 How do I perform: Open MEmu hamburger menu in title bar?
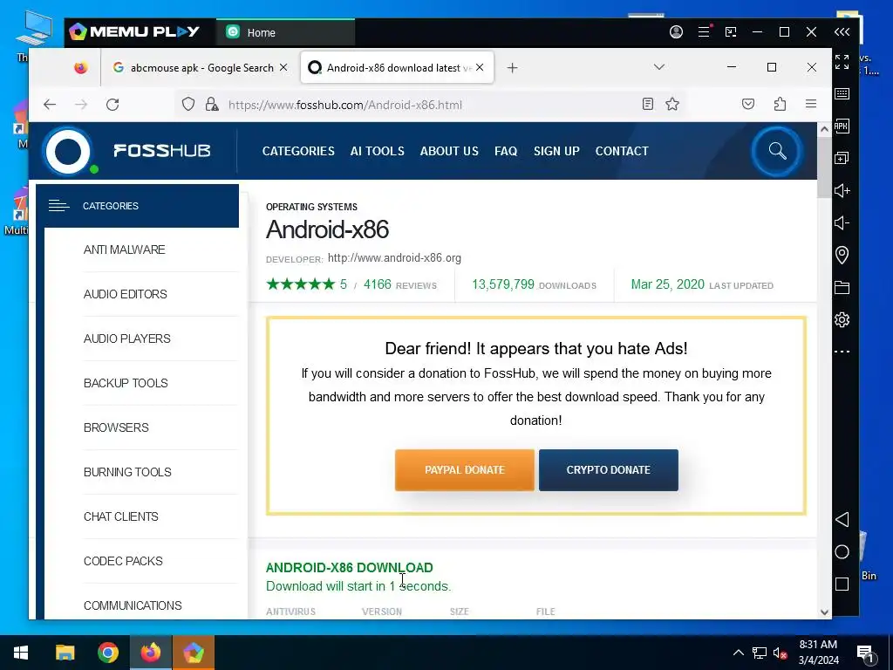[x=704, y=32]
